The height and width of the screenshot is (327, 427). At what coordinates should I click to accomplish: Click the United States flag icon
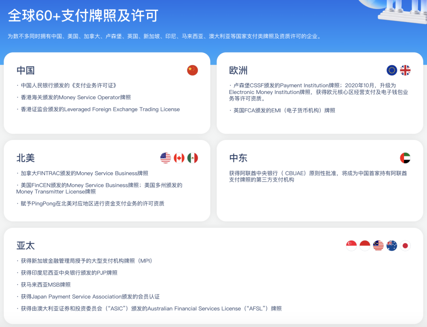coord(166,158)
